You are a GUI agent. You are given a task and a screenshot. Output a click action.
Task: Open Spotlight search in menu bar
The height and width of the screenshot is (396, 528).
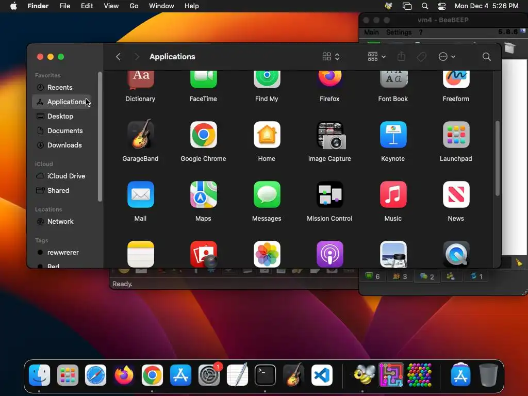pos(425,6)
